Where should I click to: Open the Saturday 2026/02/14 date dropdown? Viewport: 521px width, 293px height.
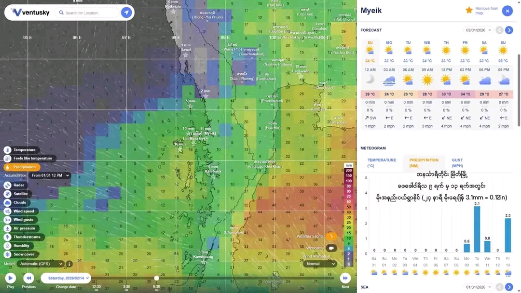coord(66,278)
